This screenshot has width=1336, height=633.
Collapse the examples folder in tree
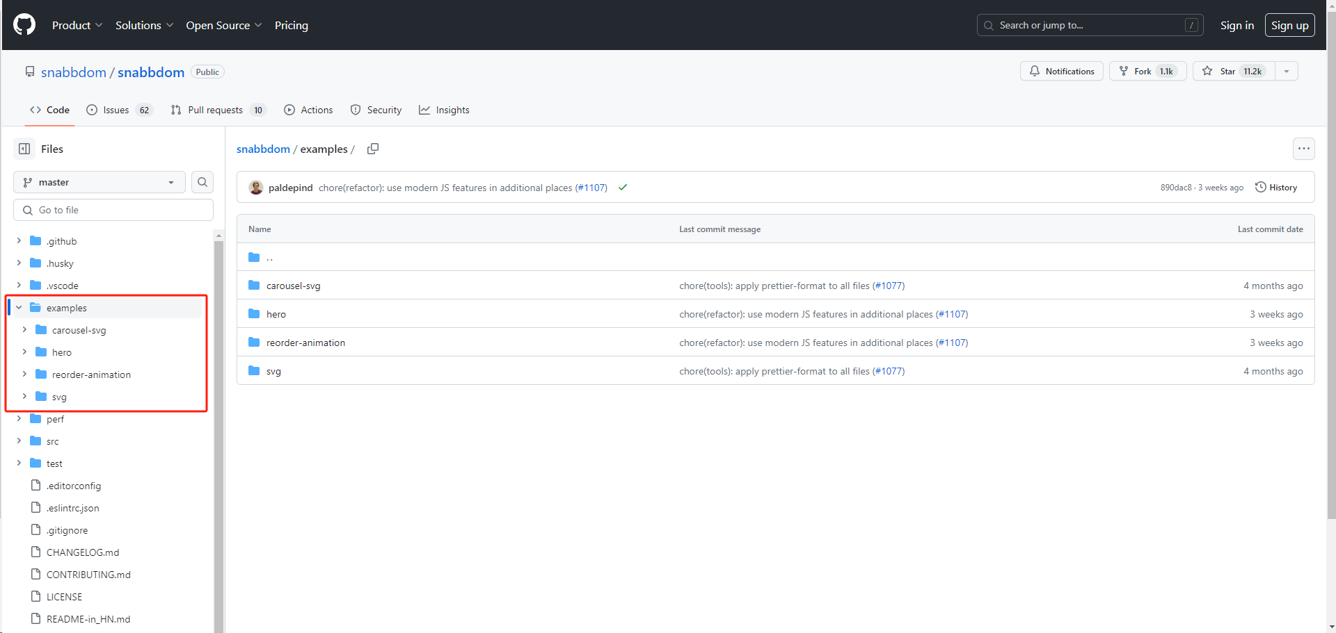19,308
